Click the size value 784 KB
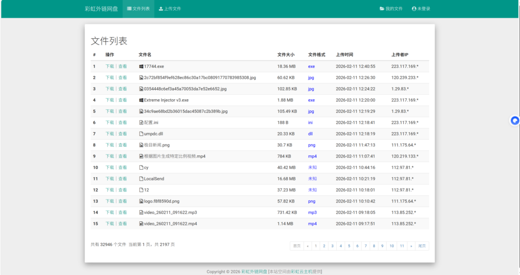The image size is (520, 275). 284,156
